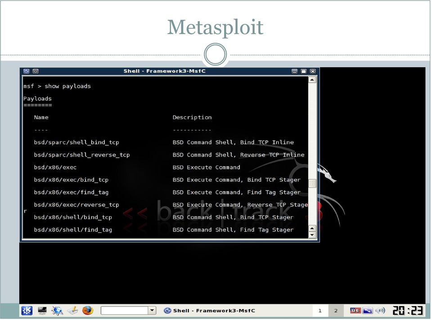
Task: Select the bsd/sparc/shell_reverse_tcp payload name
Action: 82,155
